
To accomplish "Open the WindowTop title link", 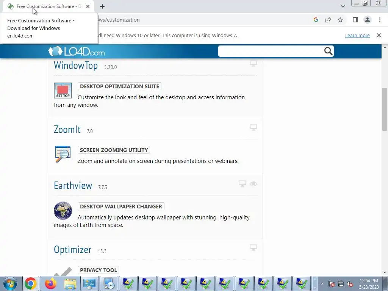I will 76,66.
